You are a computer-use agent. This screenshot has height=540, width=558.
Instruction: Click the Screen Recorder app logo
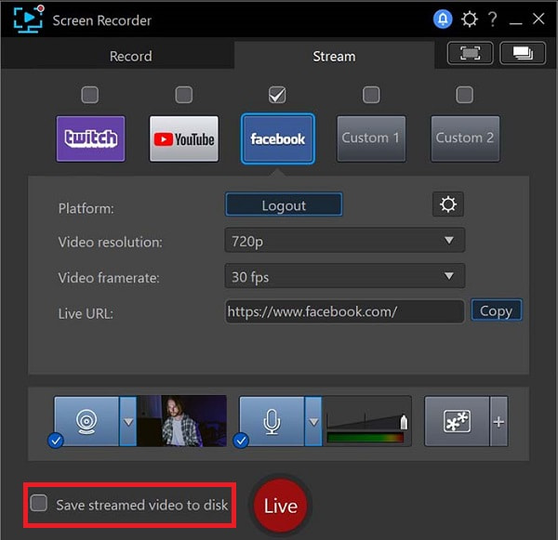click(29, 20)
